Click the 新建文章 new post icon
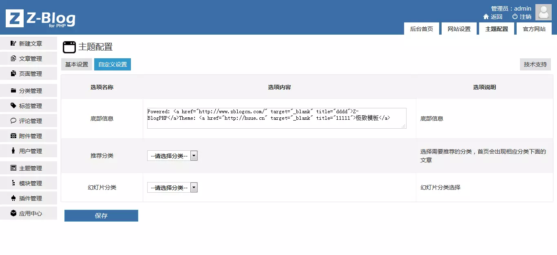This screenshot has width=557, height=255. tap(12, 43)
